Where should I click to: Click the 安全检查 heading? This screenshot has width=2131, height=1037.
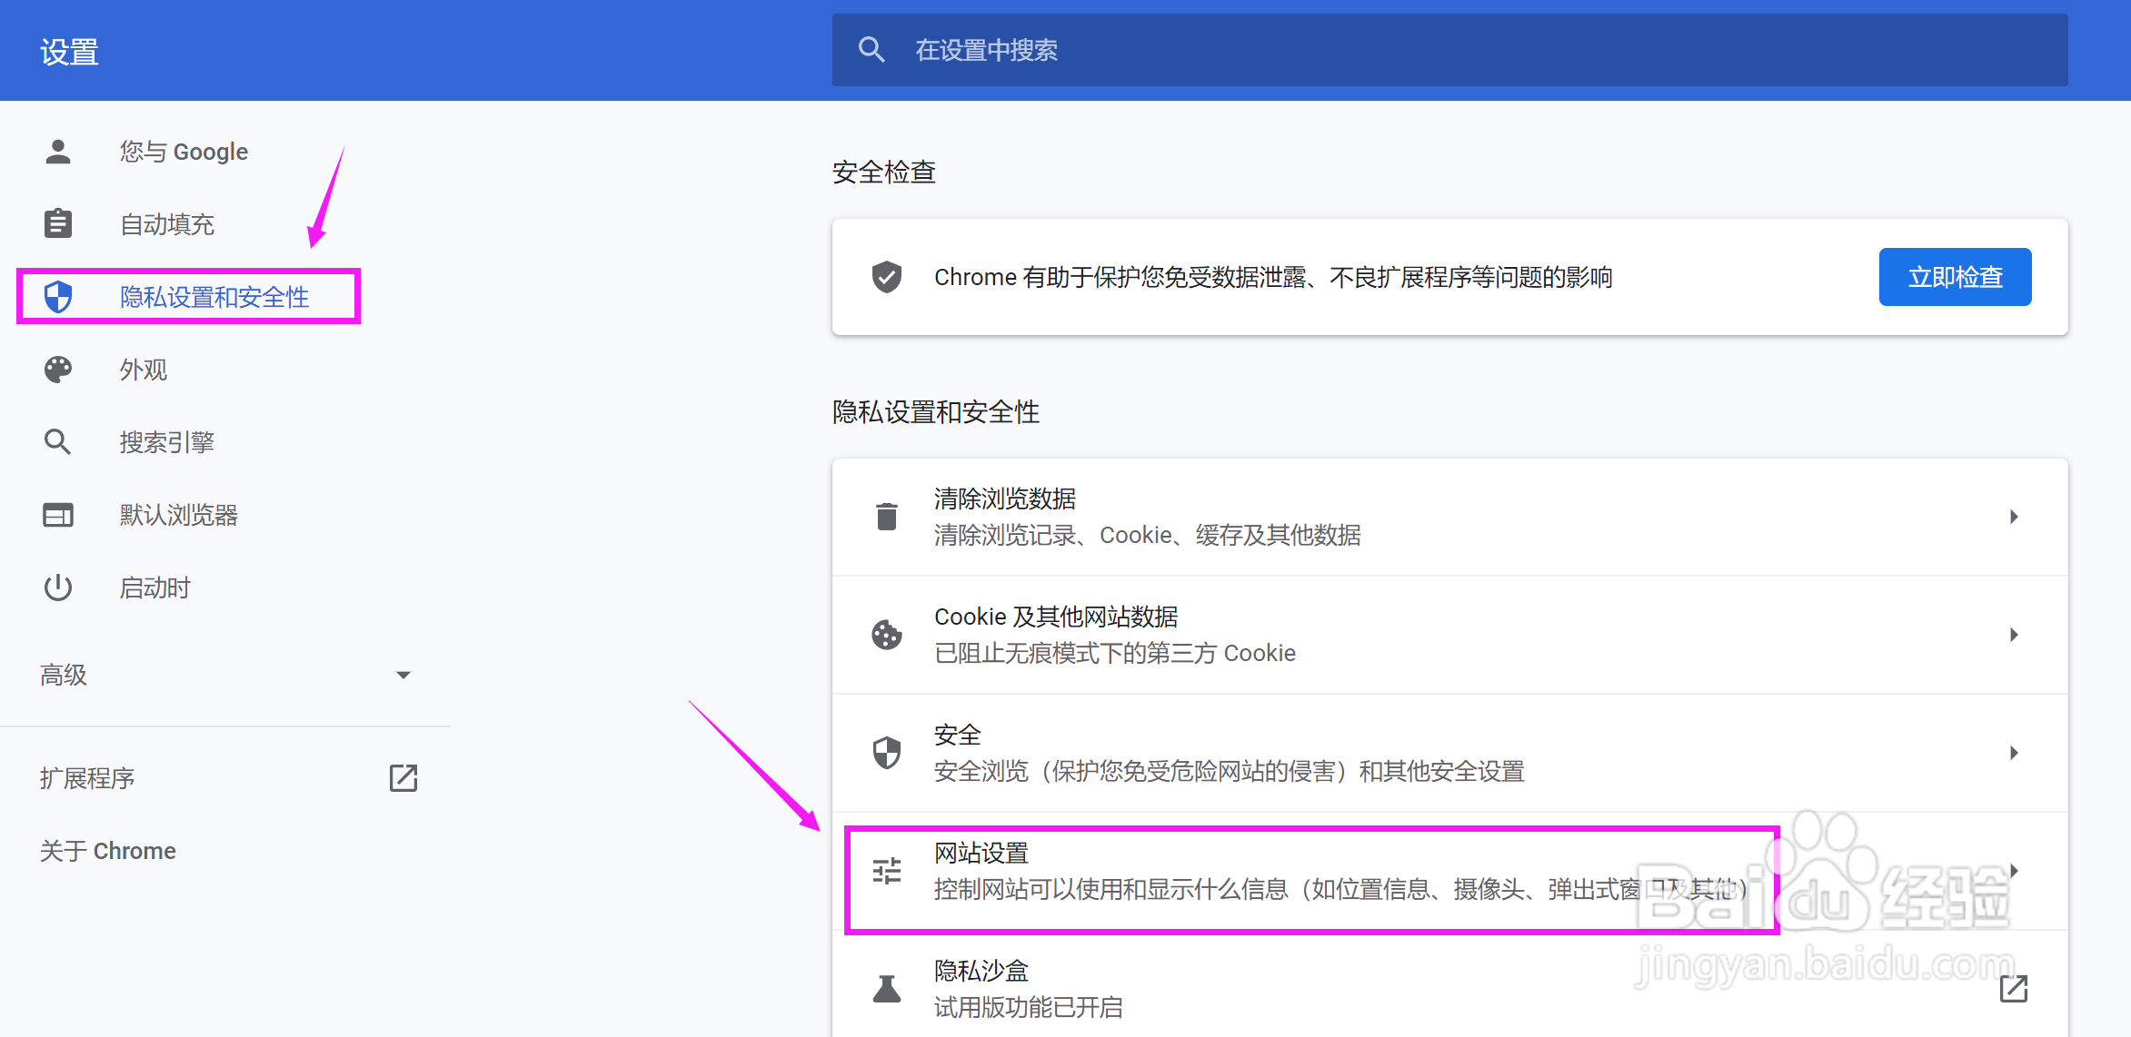click(884, 172)
